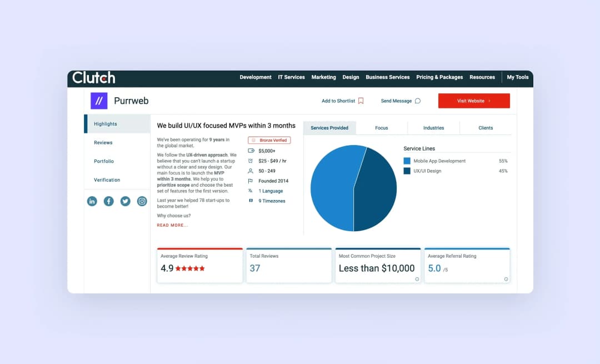Open the Resources menu

(482, 77)
